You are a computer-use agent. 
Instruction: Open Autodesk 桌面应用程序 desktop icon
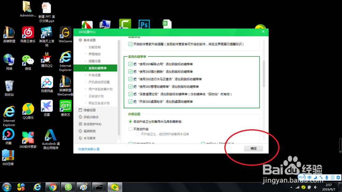point(51,139)
